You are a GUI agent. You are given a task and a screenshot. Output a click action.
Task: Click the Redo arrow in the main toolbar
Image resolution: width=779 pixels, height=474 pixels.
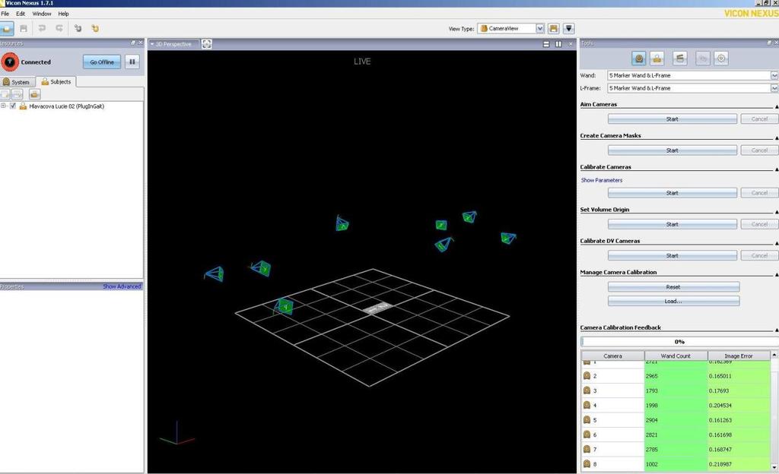pyautogui.click(x=59, y=28)
